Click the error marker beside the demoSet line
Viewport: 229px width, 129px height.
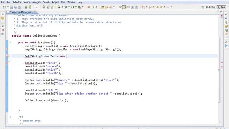[x=7, y=56]
